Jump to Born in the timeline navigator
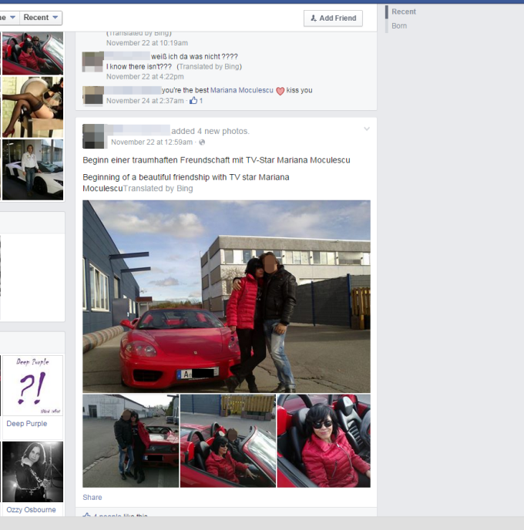Screen dimensions: 524x530 [399, 26]
